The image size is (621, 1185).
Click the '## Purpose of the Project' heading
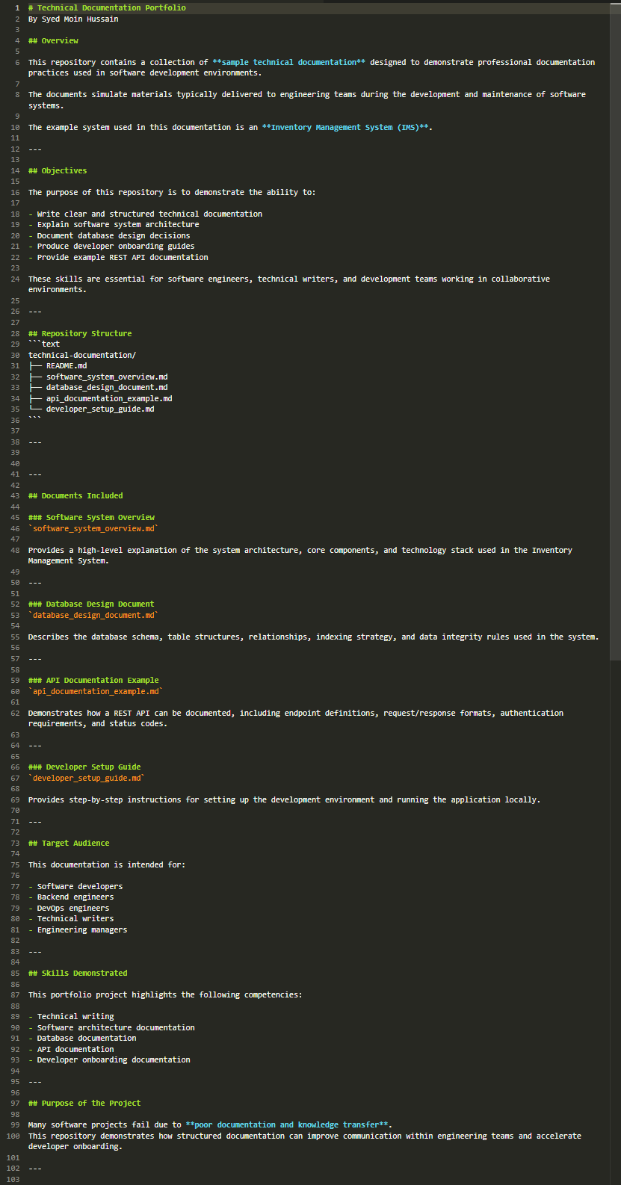tap(84, 1103)
